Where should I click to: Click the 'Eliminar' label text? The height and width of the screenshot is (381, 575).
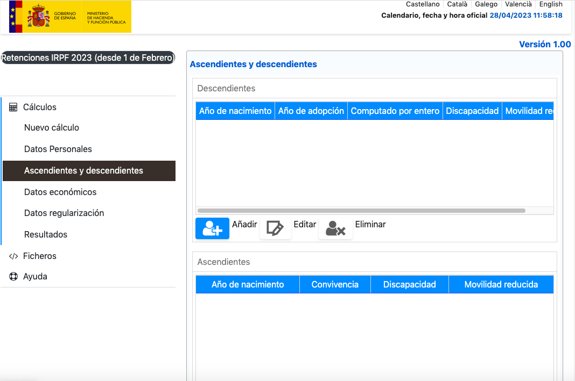point(370,224)
